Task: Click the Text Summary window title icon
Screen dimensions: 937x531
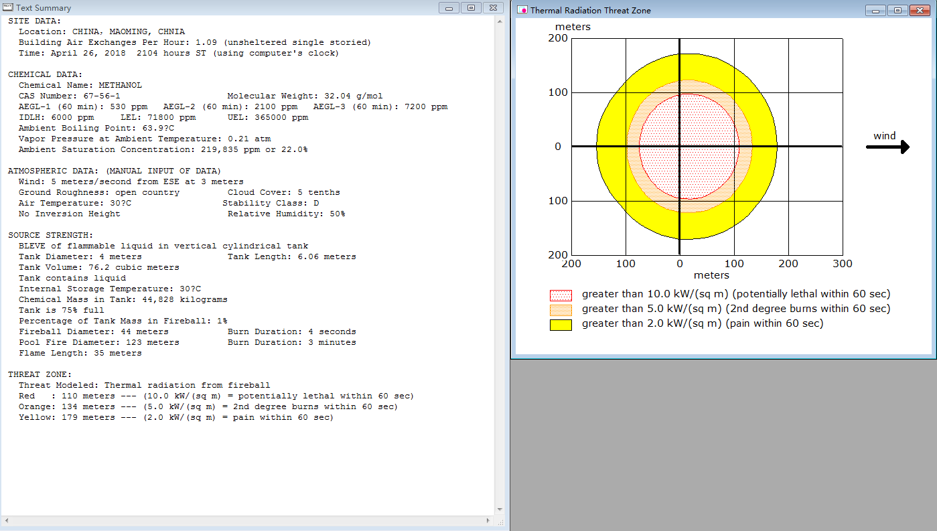Action: [x=9, y=7]
